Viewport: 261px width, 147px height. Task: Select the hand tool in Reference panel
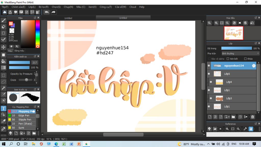[251, 129]
